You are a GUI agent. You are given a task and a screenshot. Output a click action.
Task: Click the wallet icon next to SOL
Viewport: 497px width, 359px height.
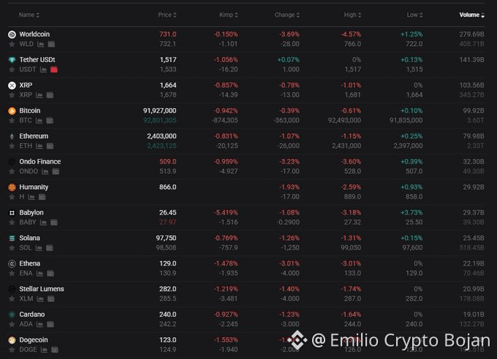[50, 248]
